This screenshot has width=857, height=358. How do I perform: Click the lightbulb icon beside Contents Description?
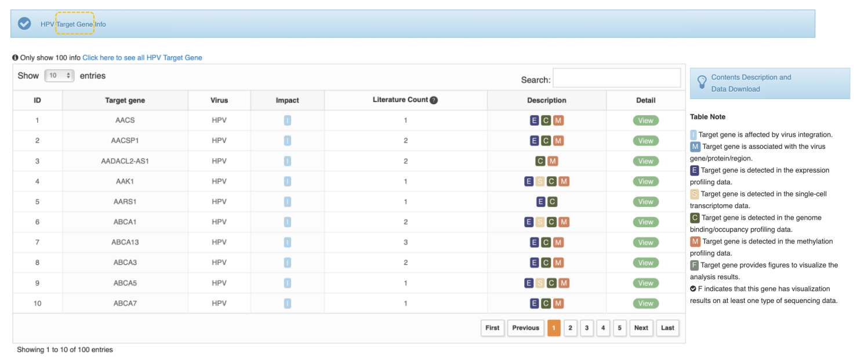(x=702, y=83)
